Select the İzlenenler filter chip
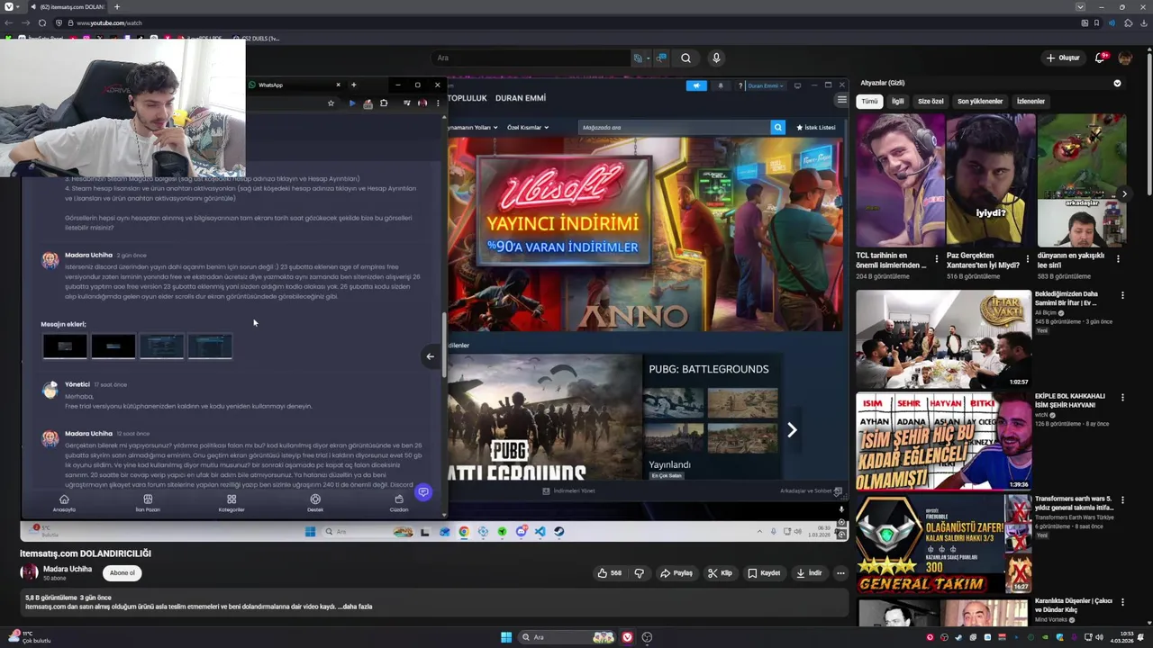The width and height of the screenshot is (1153, 648). pos(1030,102)
